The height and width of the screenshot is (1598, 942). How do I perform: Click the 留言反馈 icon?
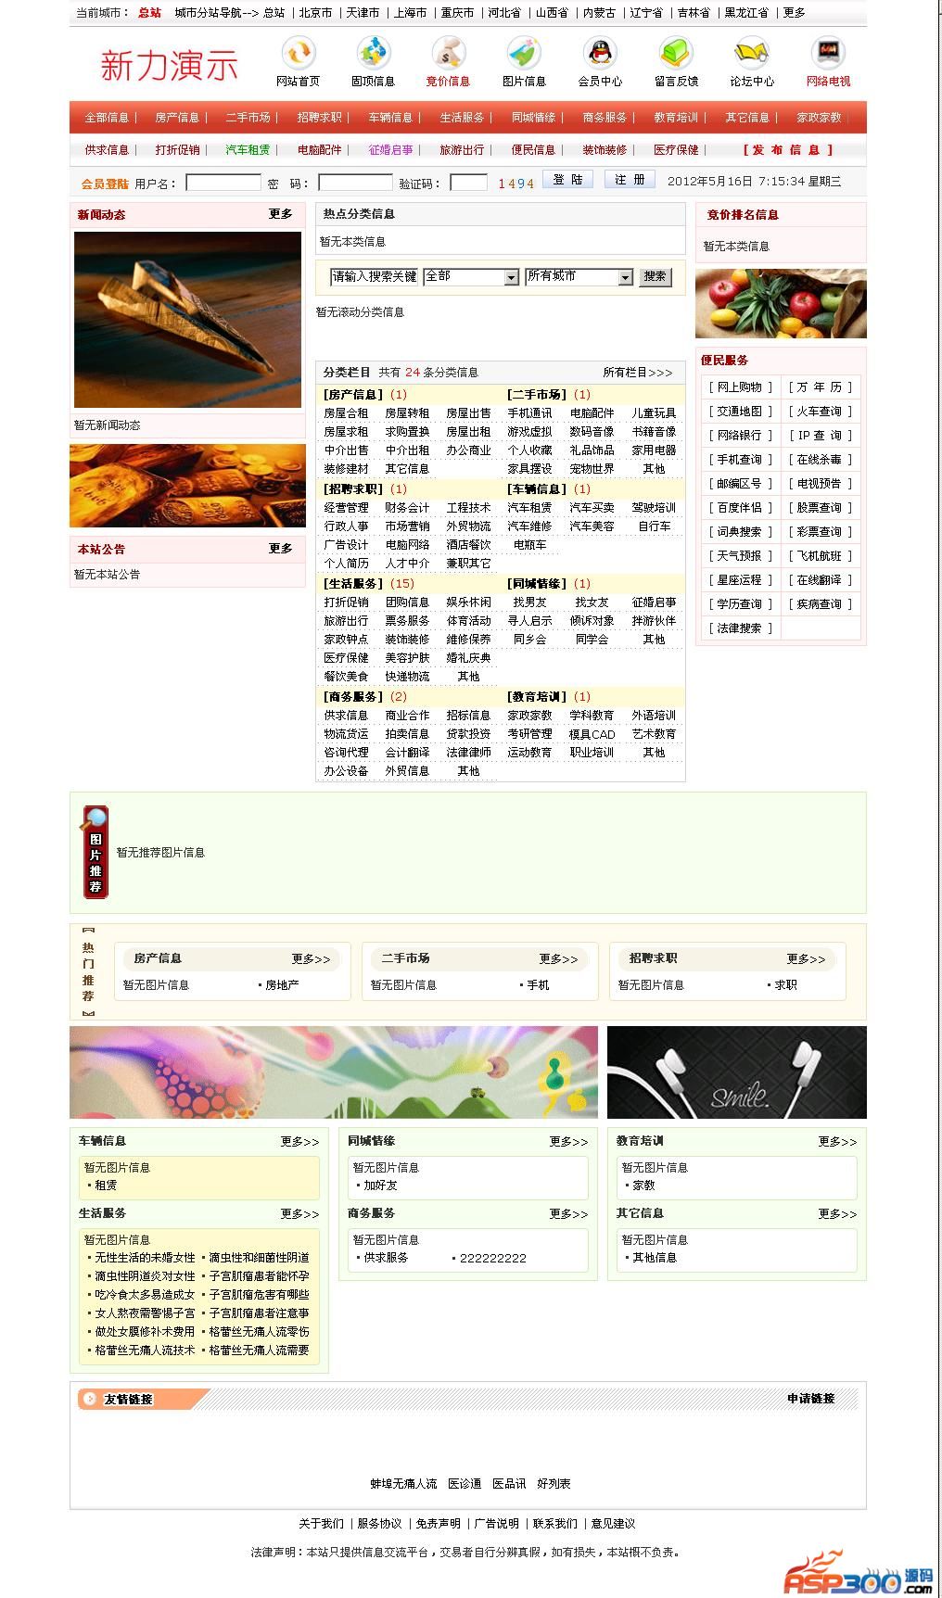click(676, 52)
